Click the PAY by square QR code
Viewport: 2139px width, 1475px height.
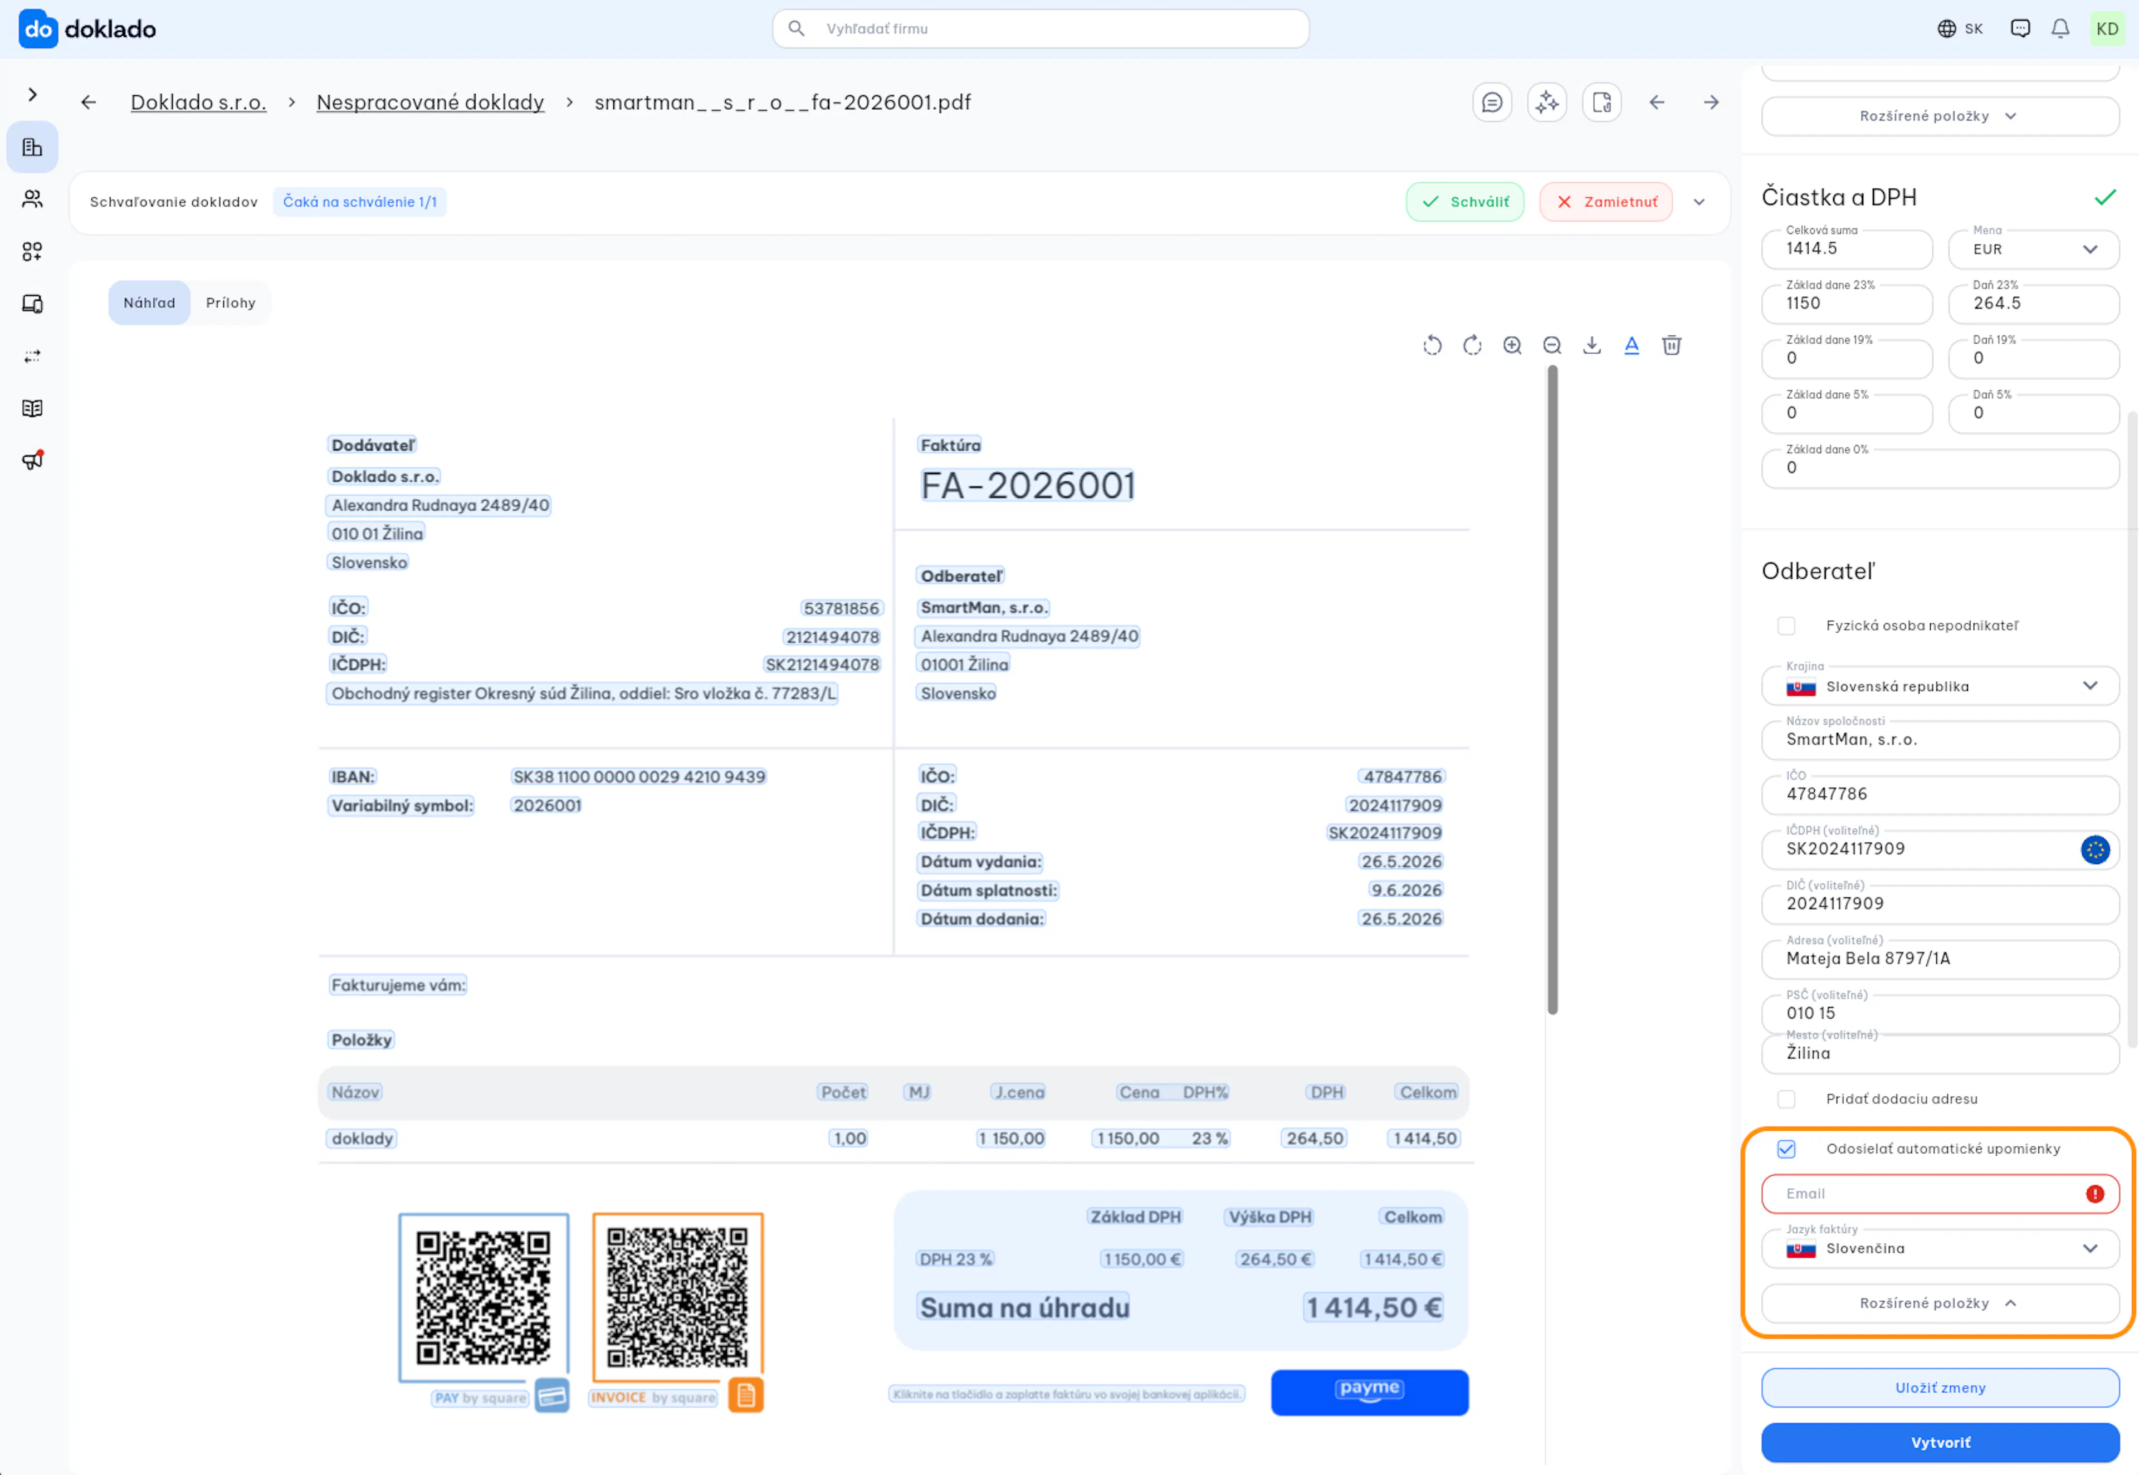[x=484, y=1297]
